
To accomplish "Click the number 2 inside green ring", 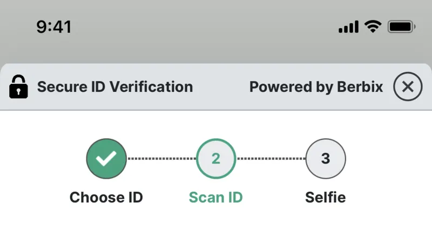I will (216, 158).
